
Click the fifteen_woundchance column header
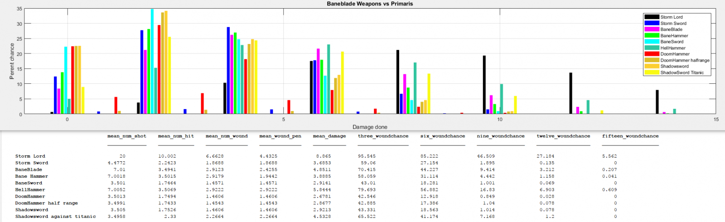(x=630, y=136)
